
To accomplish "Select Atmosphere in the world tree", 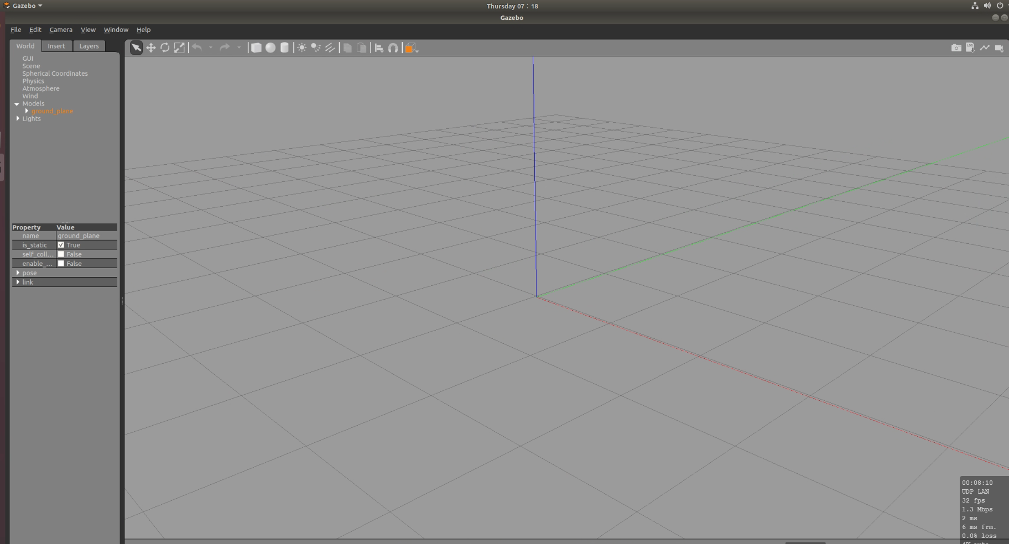I will click(41, 88).
